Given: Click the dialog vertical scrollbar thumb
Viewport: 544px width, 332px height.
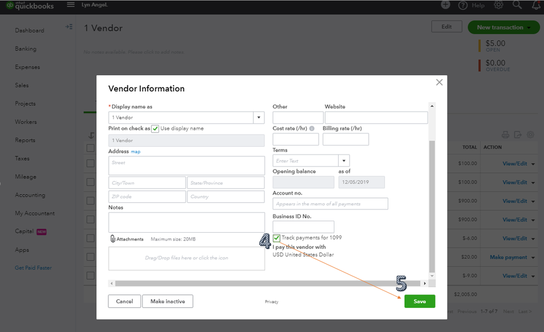Looking at the screenshot, I should pos(432,207).
